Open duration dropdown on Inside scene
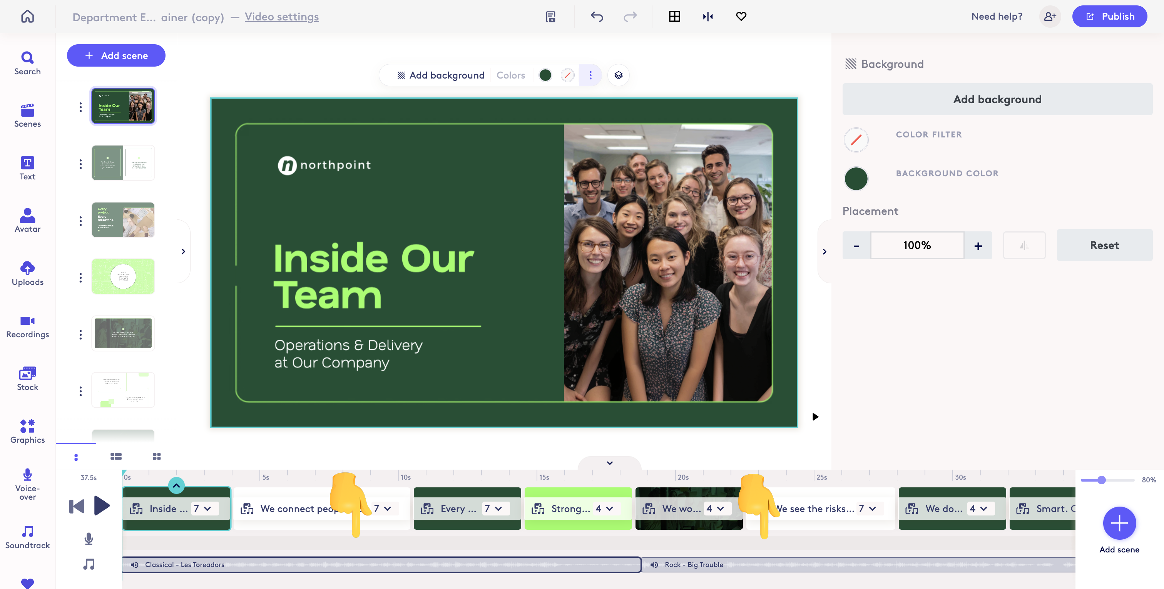Screen dimensions: 1164x589 pyautogui.click(x=207, y=509)
